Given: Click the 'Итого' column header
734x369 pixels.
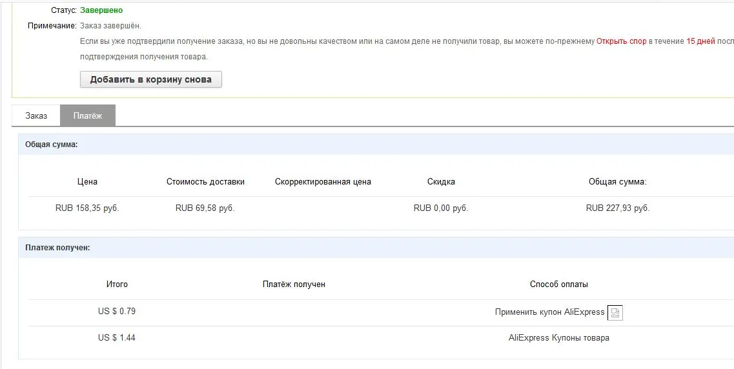Looking at the screenshot, I should pyautogui.click(x=117, y=284).
